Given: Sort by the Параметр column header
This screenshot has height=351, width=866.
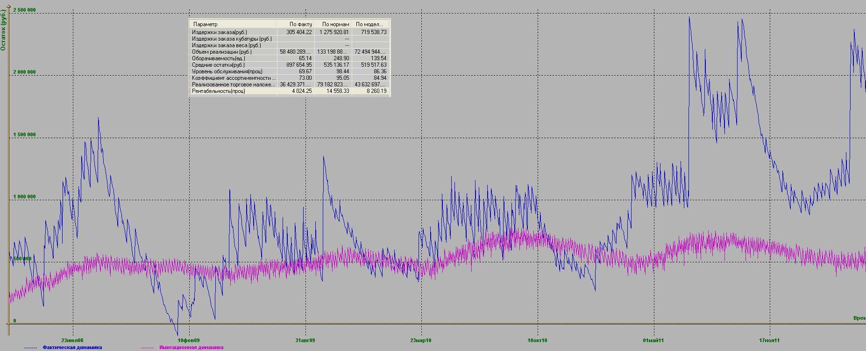Looking at the screenshot, I should point(233,24).
